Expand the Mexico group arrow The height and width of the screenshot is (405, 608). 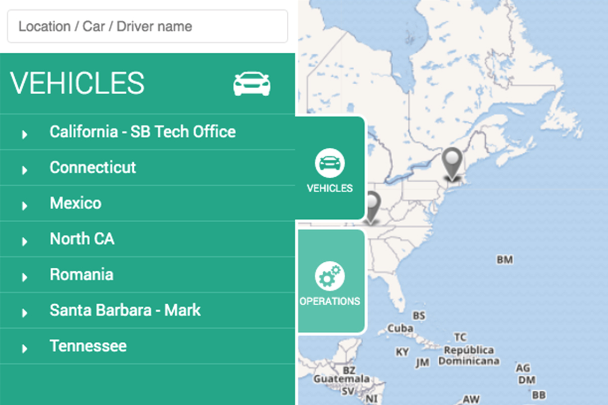pyautogui.click(x=24, y=206)
